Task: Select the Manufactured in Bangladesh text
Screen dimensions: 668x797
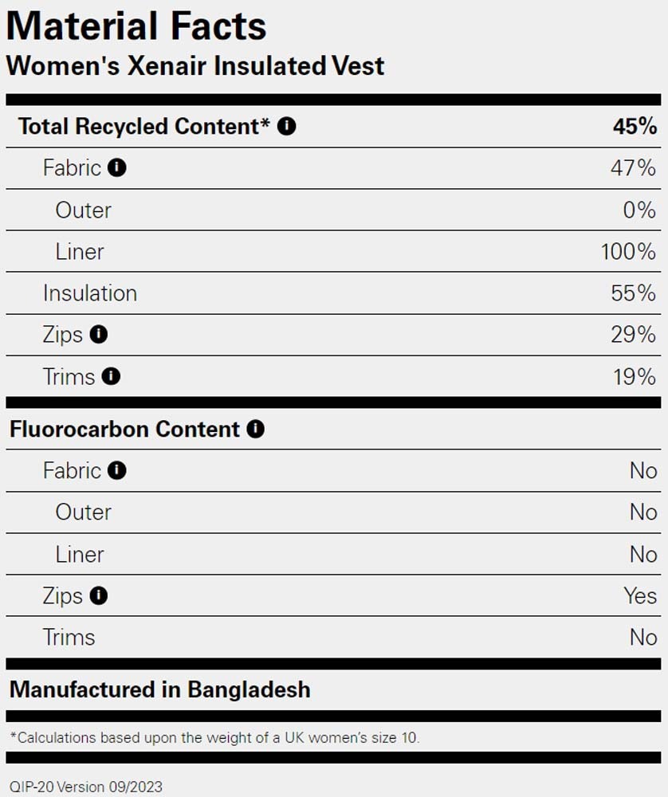Action: pos(160,689)
